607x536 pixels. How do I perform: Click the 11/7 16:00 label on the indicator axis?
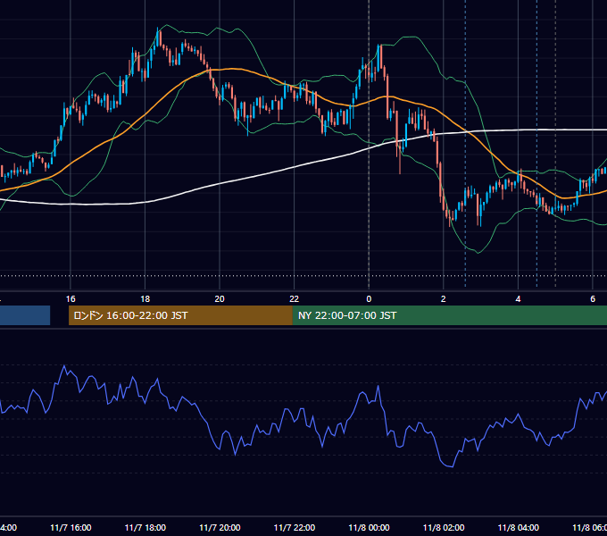[71, 528]
